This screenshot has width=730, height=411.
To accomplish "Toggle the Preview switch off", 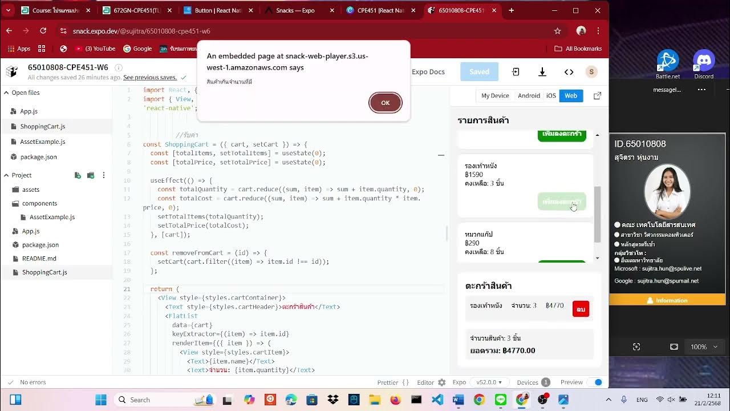I will pos(597,382).
